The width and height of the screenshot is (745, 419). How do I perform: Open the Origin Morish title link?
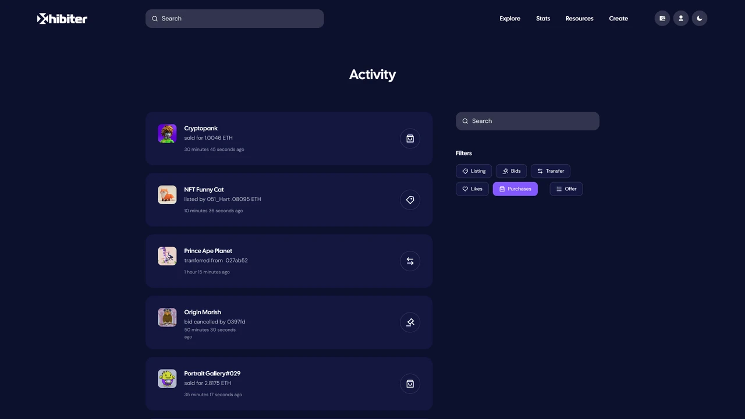[203, 312]
